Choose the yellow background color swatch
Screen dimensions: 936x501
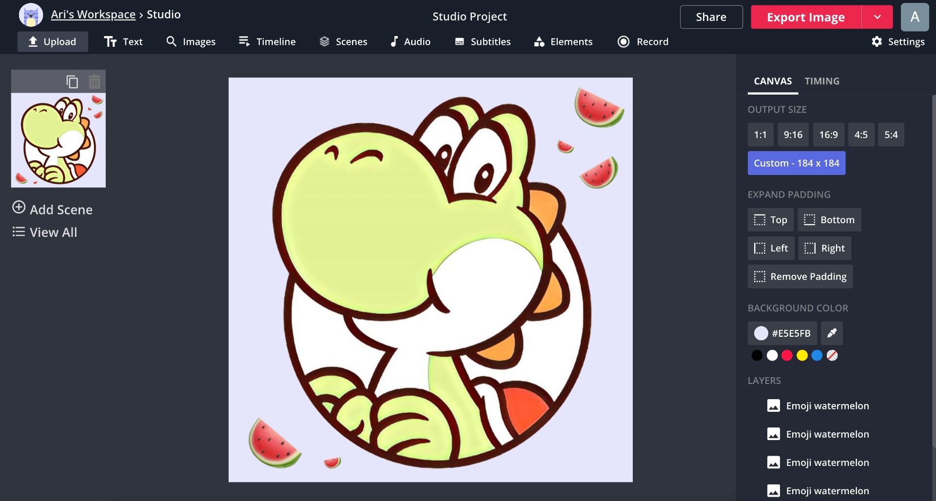tap(802, 356)
